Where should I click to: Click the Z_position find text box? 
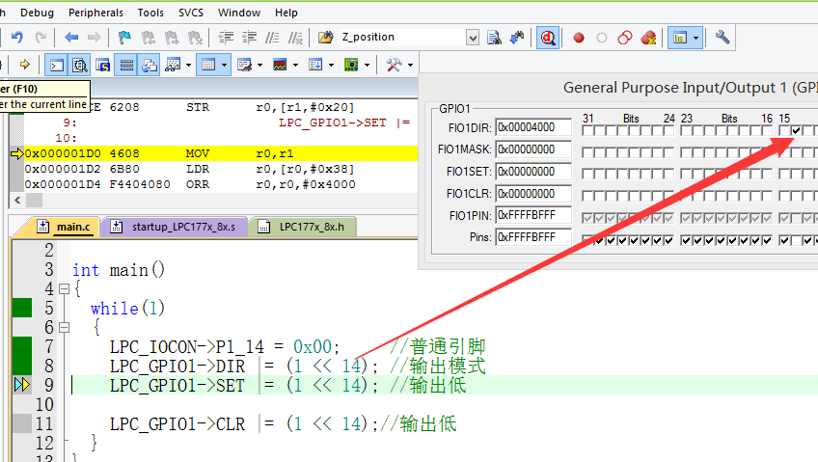coord(403,37)
